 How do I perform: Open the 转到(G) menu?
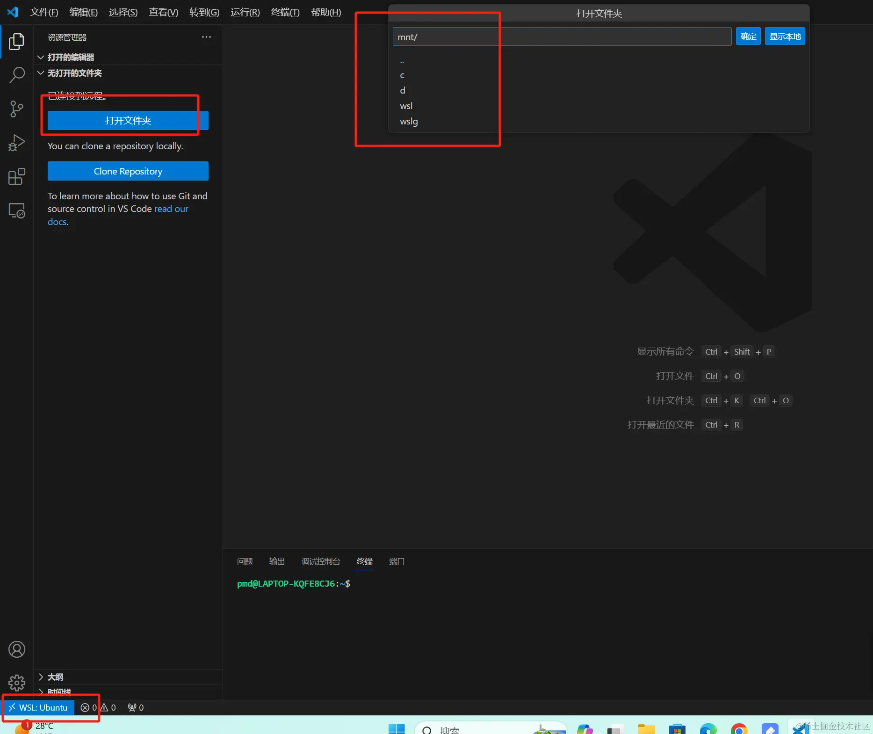(204, 12)
